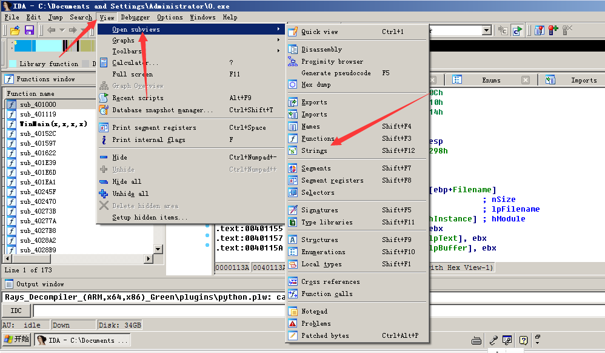Click the IDA taskbar button
605x353 pixels.
(x=82, y=340)
